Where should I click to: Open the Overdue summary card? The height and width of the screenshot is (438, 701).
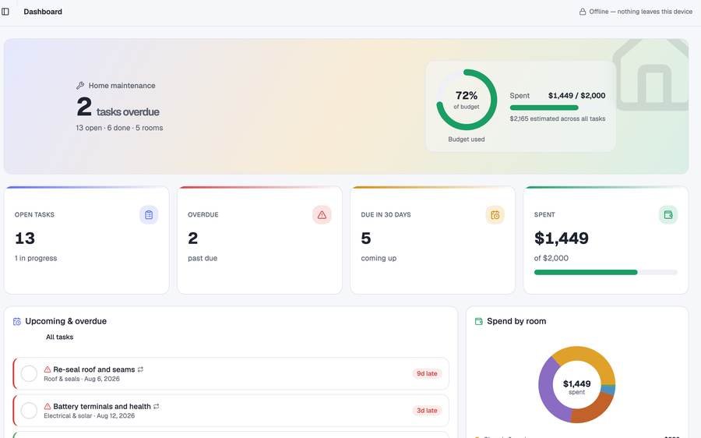coord(259,240)
